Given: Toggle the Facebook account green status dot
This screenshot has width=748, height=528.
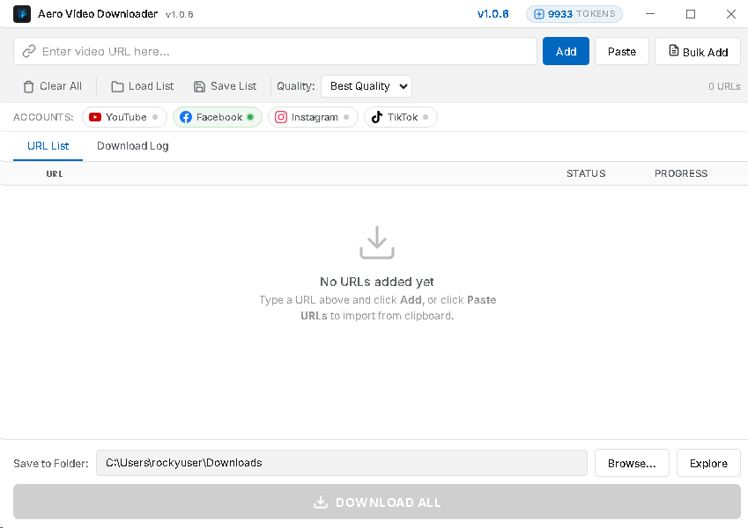Looking at the screenshot, I should coord(250,117).
